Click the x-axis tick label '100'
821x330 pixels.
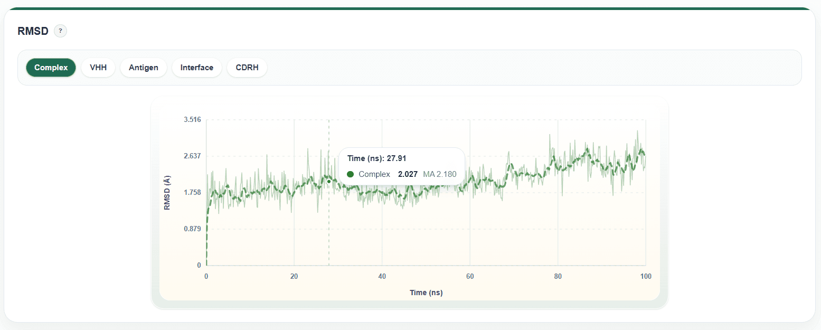point(646,276)
